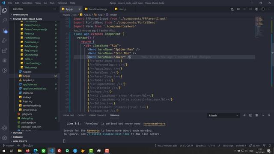
Task: Open Welcome.js in the file tree
Action: (31, 68)
